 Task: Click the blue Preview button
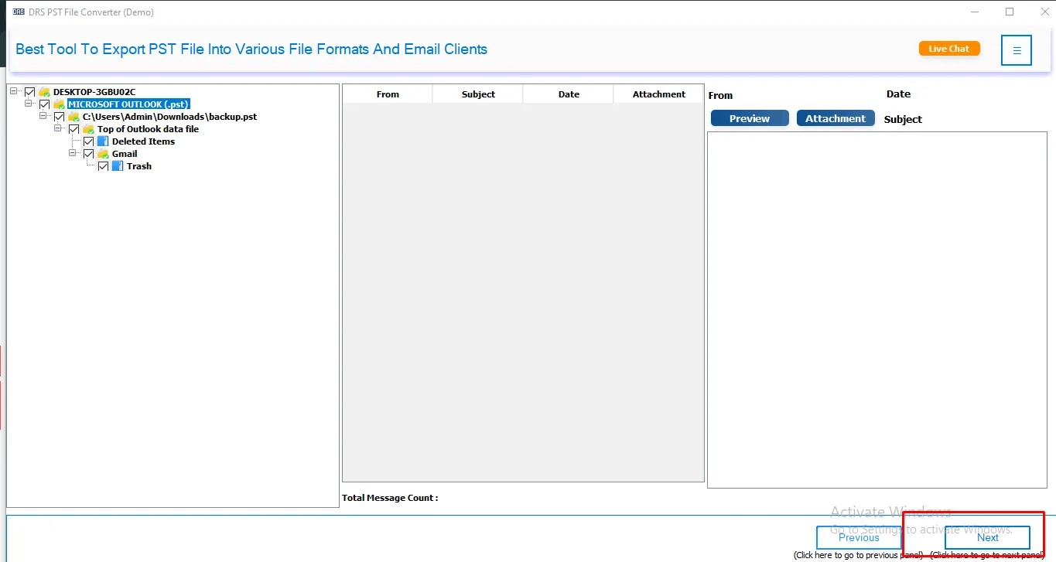point(749,118)
